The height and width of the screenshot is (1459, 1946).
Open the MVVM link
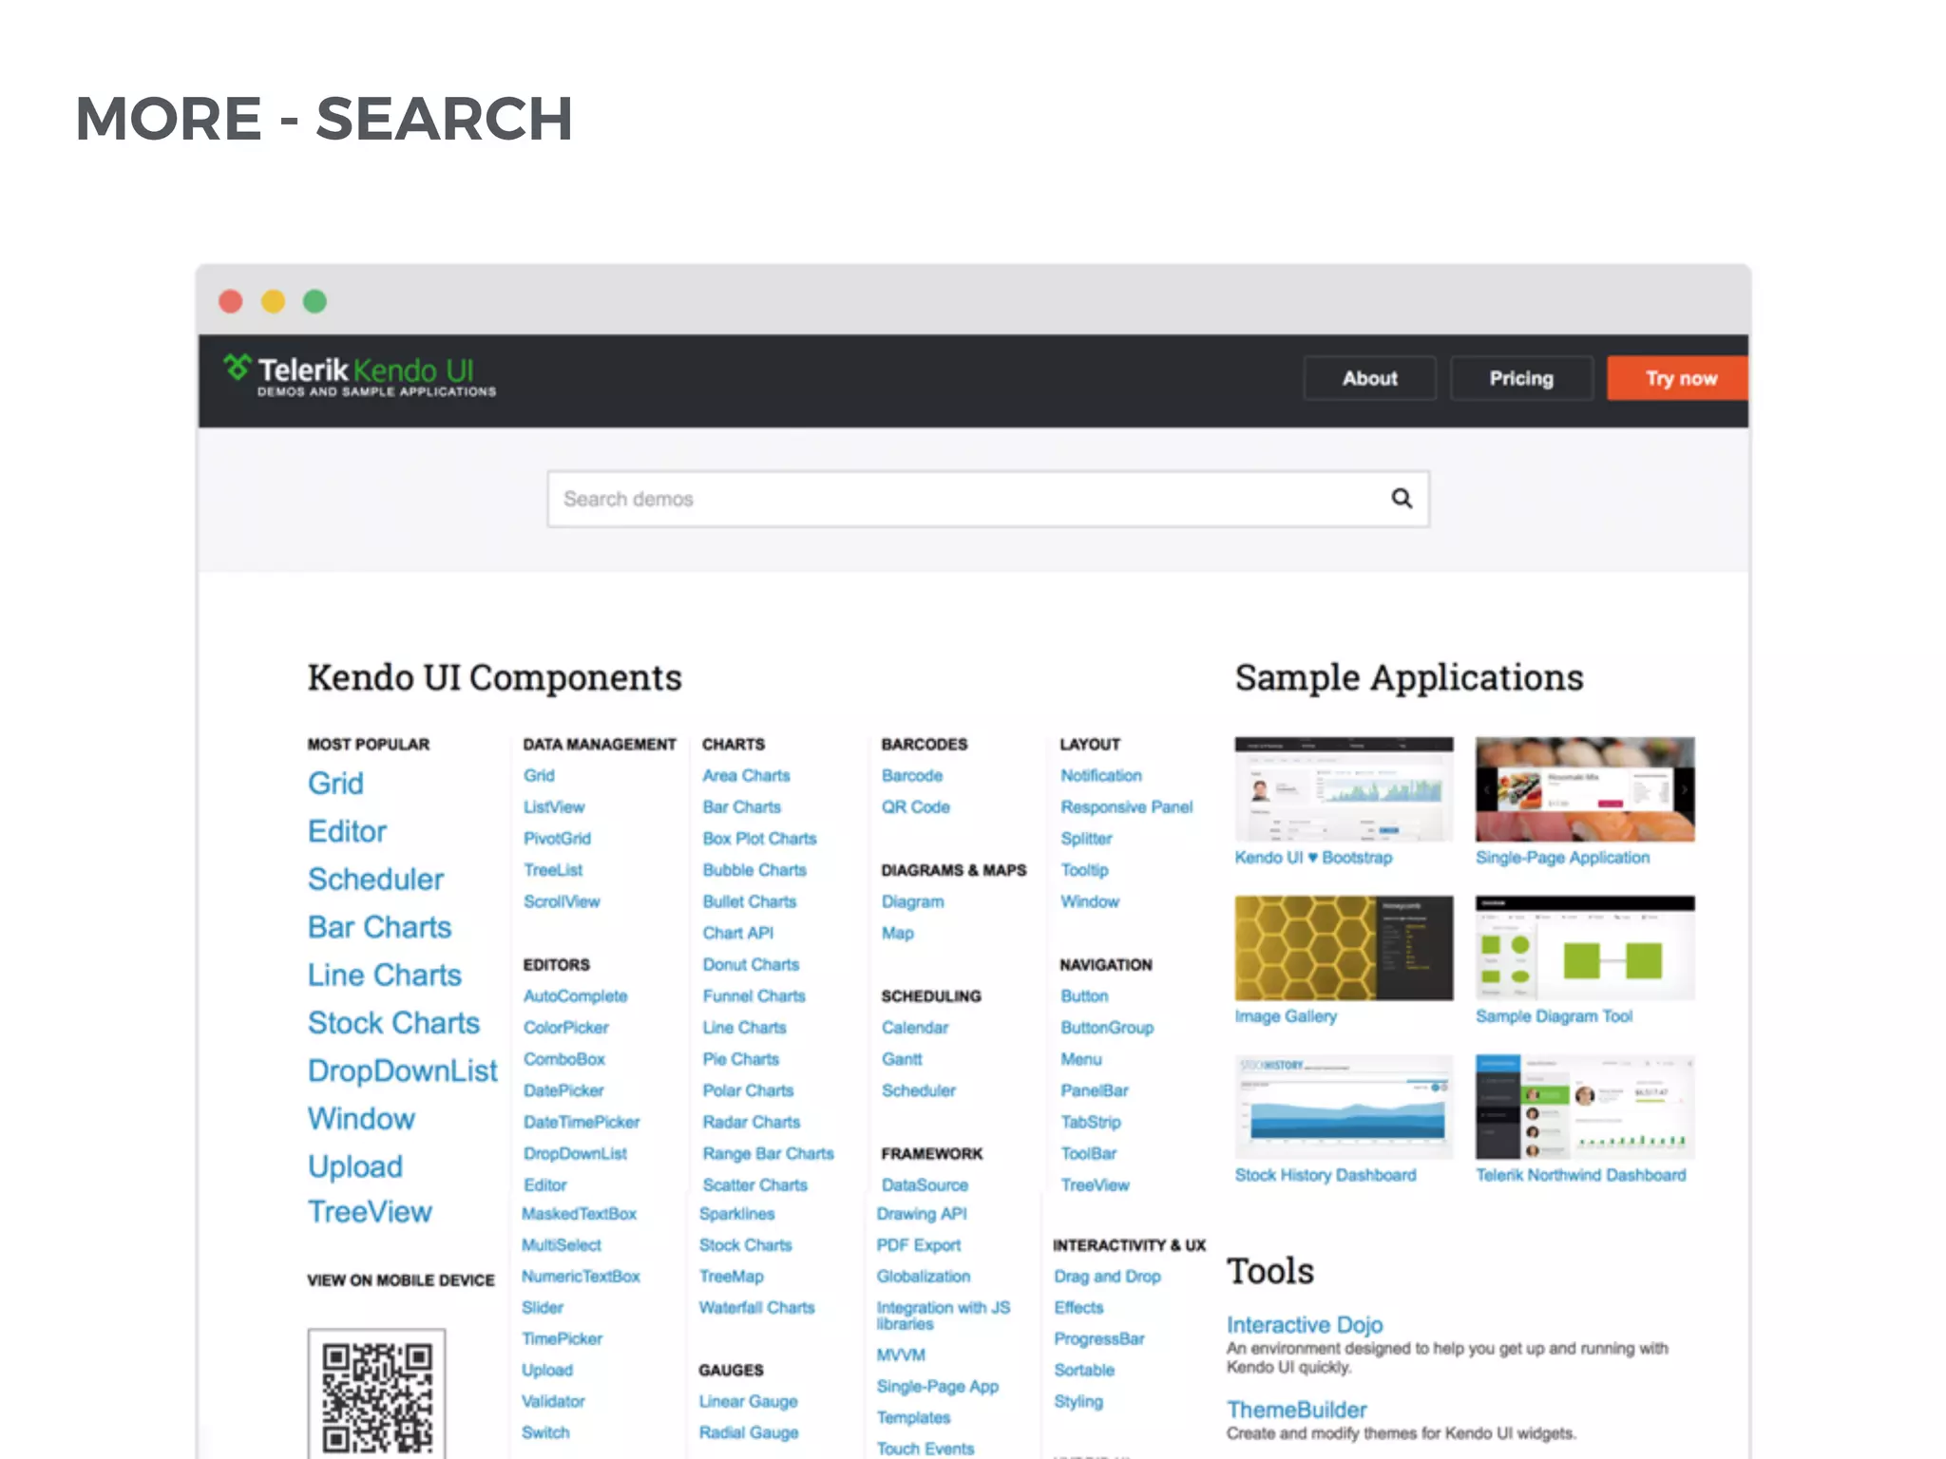click(900, 1355)
